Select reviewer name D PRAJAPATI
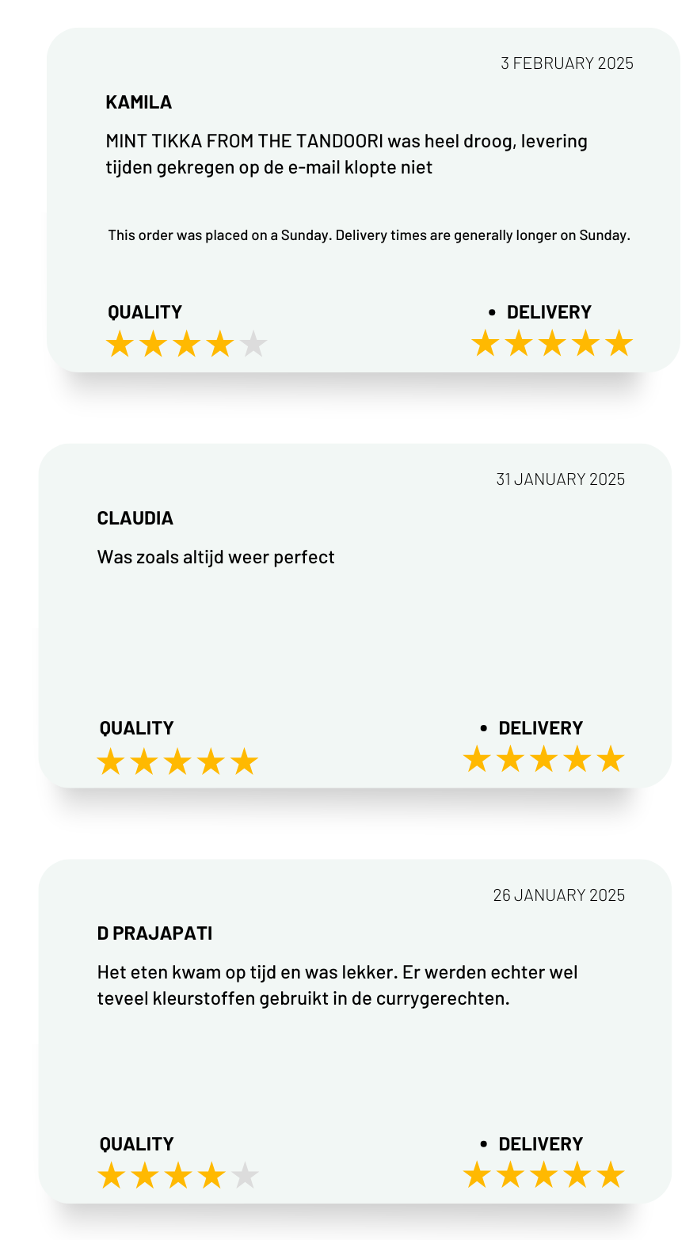The width and height of the screenshot is (697, 1240). tap(154, 933)
